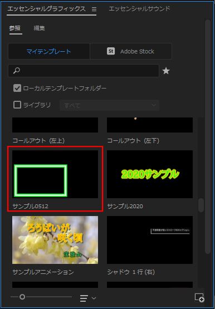
Task: Click the Adobe Stock button
Action: pyautogui.click(x=131, y=51)
